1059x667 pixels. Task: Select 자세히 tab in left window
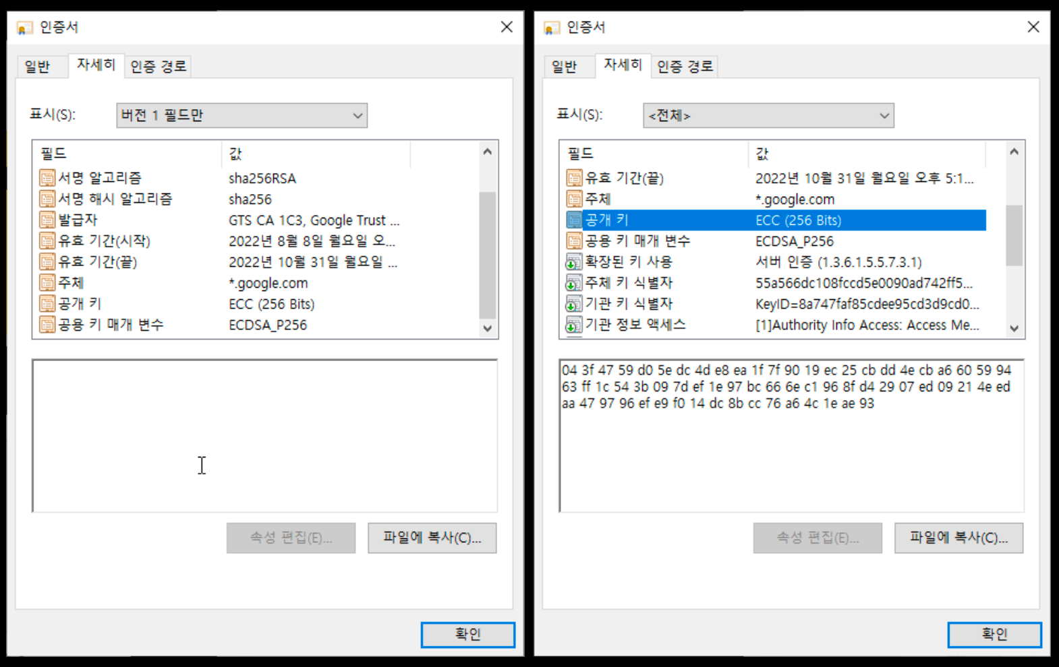point(96,65)
